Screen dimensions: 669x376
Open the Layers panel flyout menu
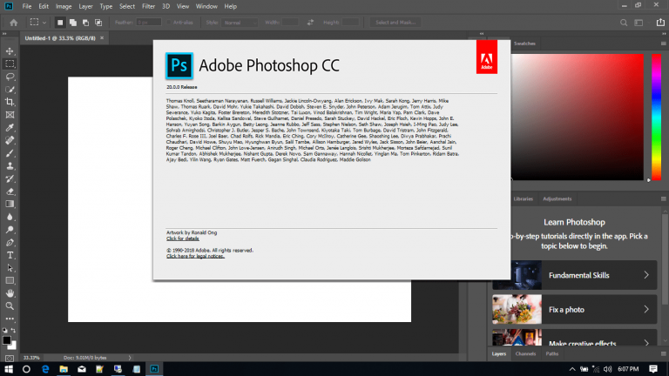[x=664, y=354]
